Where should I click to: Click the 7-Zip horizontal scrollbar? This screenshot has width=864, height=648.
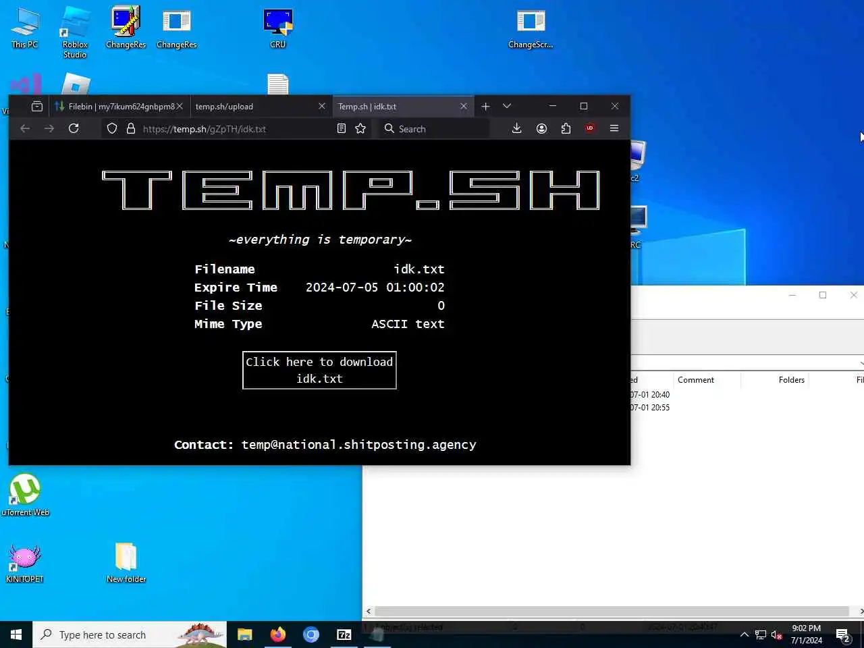(x=612, y=611)
